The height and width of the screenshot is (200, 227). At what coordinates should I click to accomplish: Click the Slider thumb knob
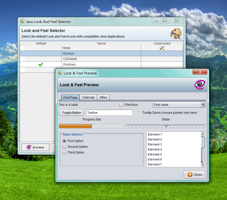coord(166,125)
